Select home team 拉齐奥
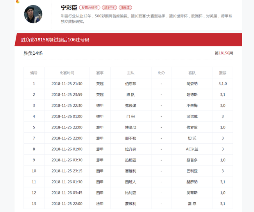The width and height of the screenshot is (254, 212). click(131, 149)
